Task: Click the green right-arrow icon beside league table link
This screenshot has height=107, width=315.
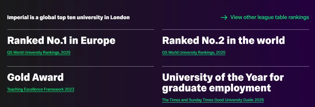Action: click(x=224, y=17)
